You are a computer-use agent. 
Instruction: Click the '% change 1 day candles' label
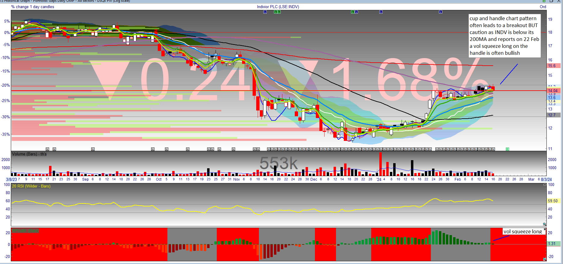[x=33, y=7]
